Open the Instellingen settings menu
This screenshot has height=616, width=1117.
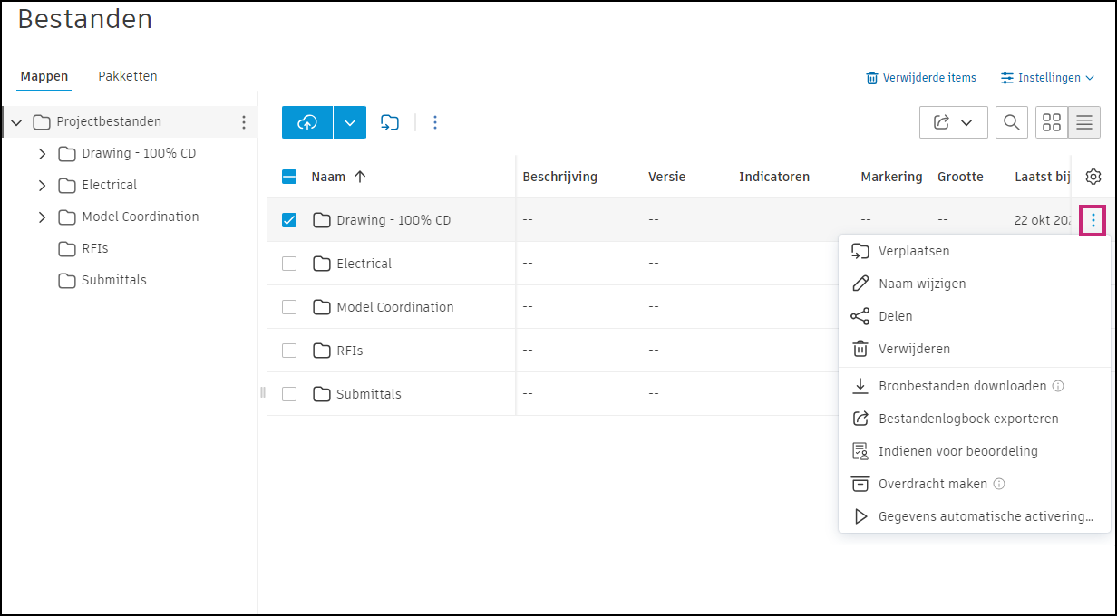coord(1047,78)
